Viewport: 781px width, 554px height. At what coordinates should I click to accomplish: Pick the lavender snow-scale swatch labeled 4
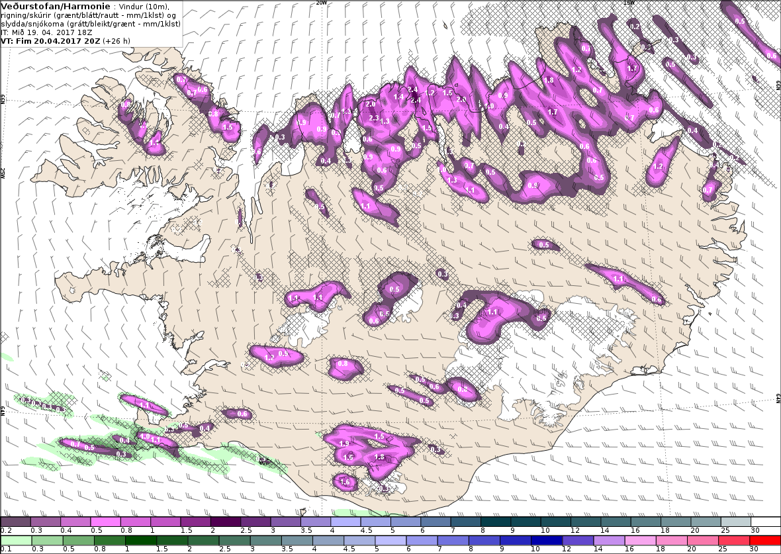tap(345, 522)
